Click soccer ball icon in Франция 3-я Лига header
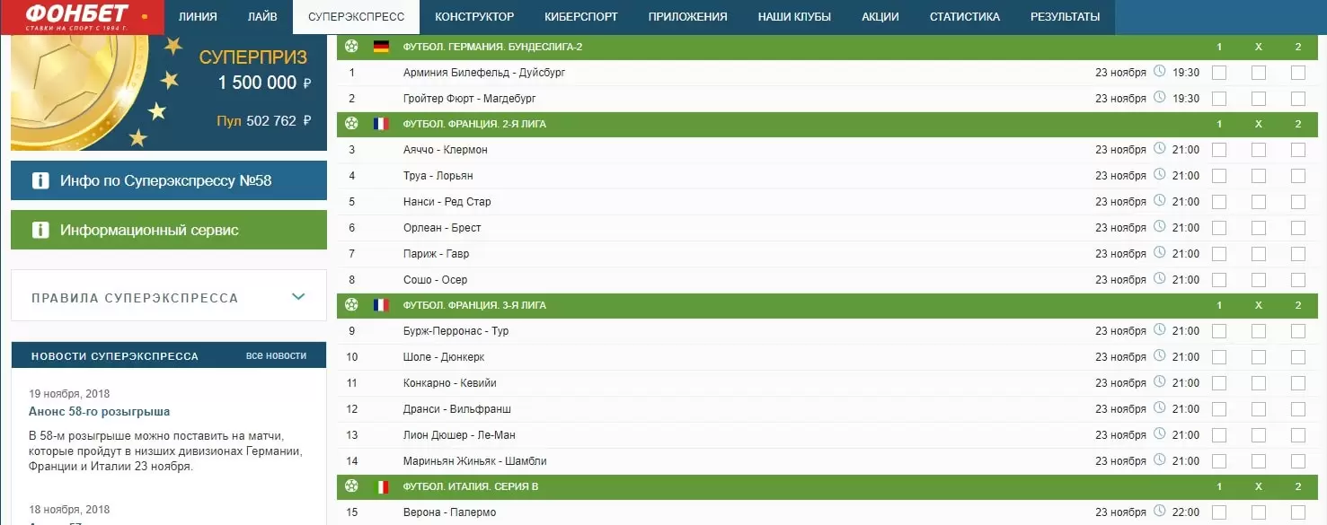 (x=351, y=306)
